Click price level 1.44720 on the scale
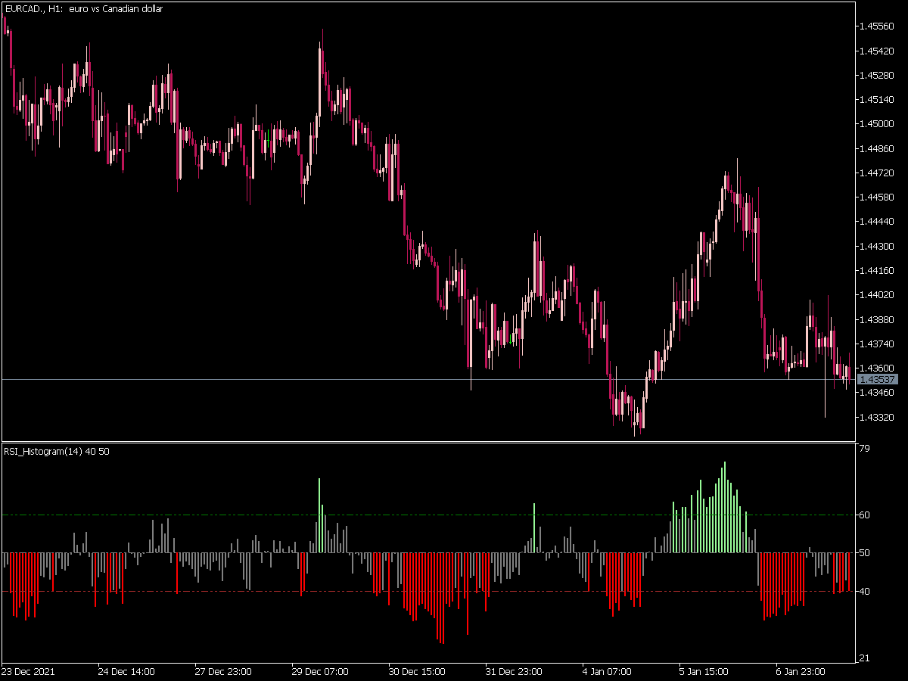The image size is (908, 681). pos(878,173)
